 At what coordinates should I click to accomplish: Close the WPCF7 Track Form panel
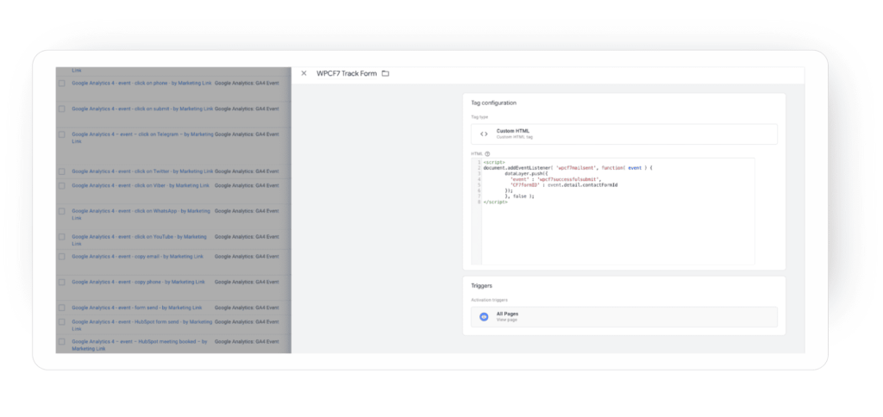pos(304,73)
